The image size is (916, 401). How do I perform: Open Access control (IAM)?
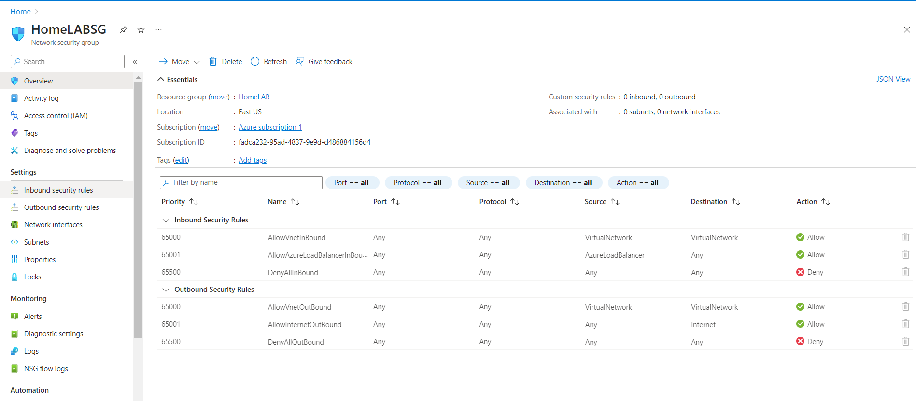coord(67,116)
